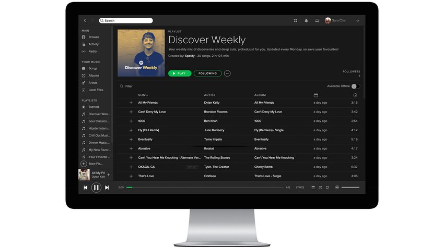Toggle Available Offline switch

(356, 86)
